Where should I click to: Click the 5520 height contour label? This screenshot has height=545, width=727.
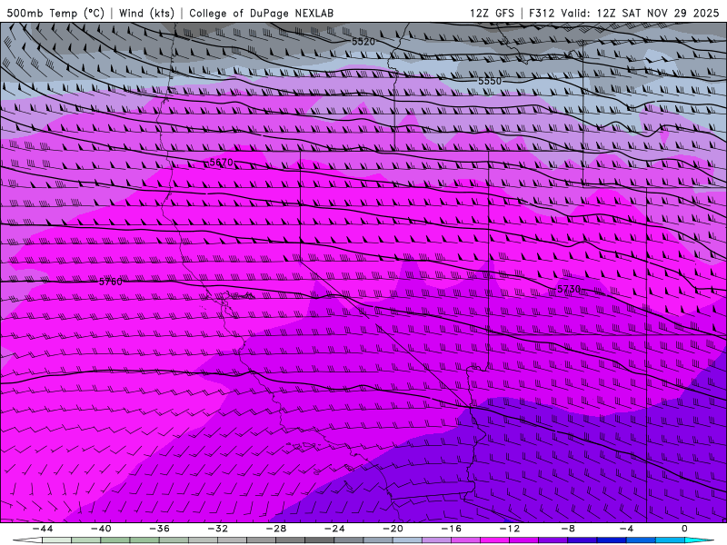click(363, 42)
